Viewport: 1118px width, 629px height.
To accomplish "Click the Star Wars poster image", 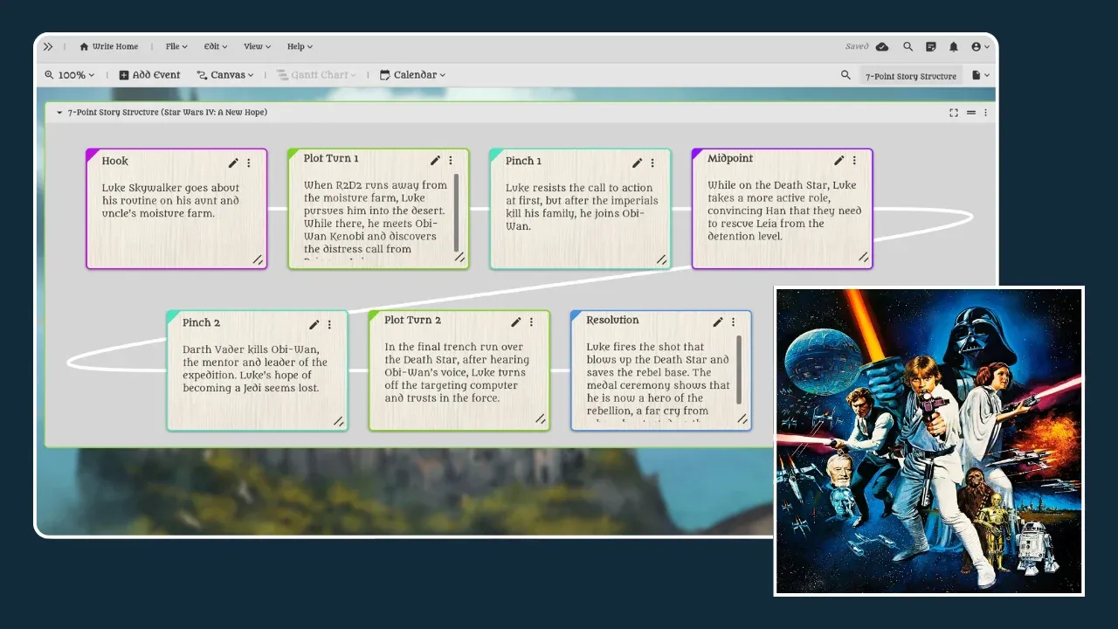I will click(x=928, y=441).
